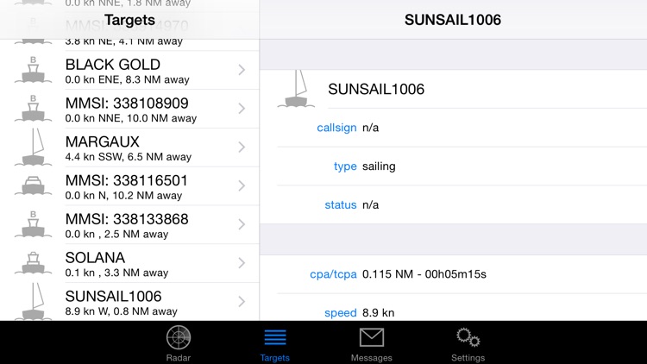This screenshot has width=647, height=364.
Task: Click the SOLANA vessel icon
Action: pos(33,263)
